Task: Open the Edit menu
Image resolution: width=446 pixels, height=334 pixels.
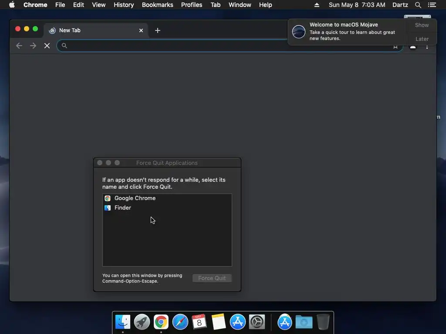Action: [x=78, y=5]
